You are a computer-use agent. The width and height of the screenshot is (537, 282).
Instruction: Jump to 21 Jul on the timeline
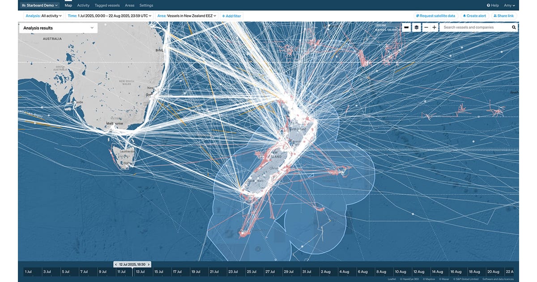213,272
